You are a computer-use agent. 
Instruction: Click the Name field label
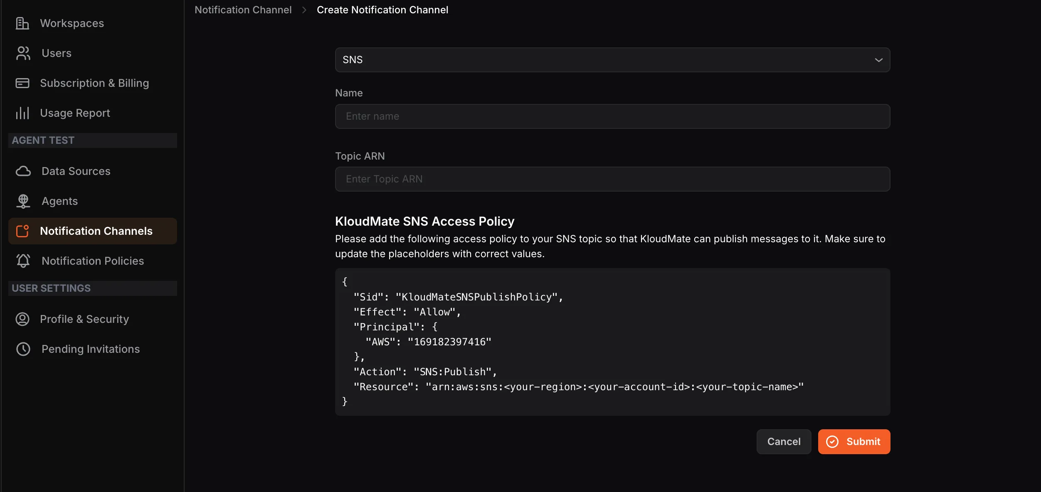click(x=349, y=93)
